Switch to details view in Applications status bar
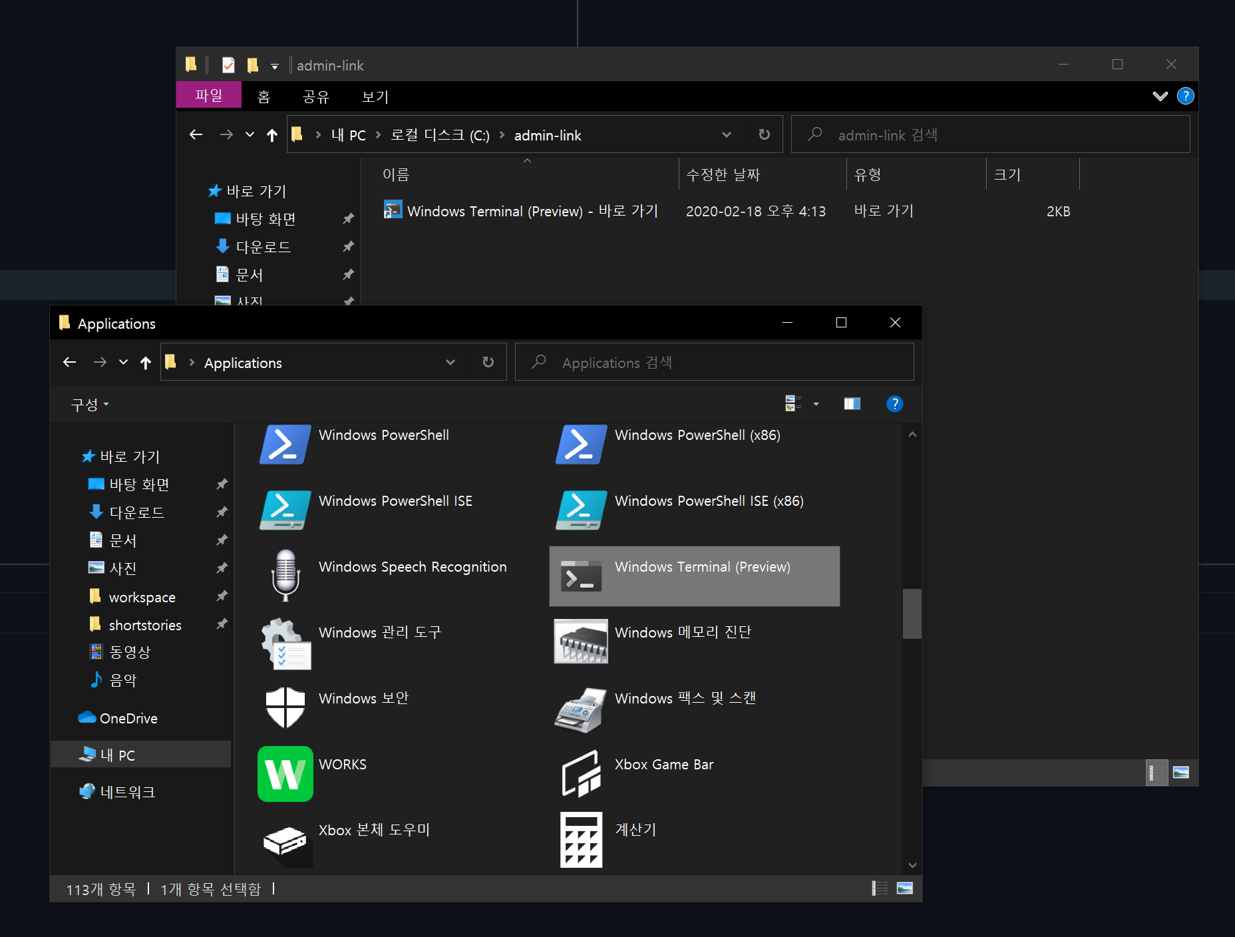This screenshot has width=1235, height=937. click(x=880, y=888)
